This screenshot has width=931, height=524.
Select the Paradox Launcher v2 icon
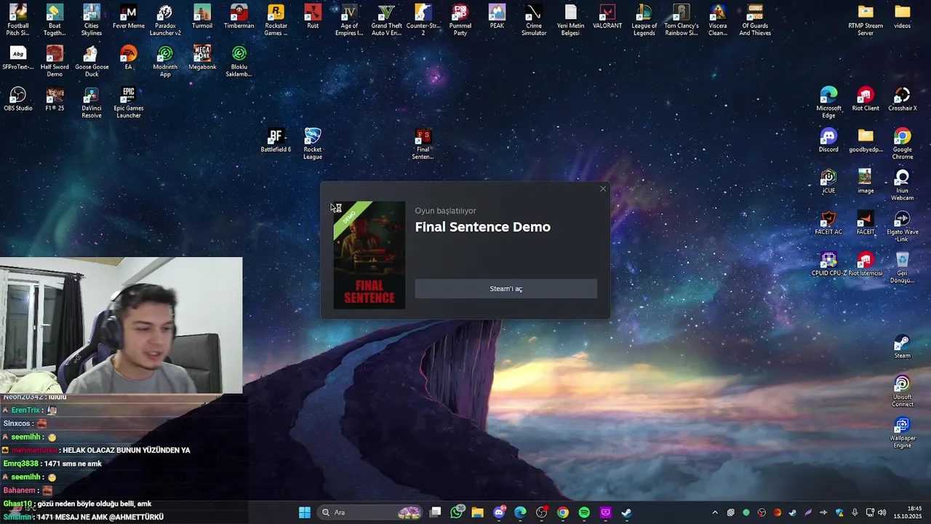(x=165, y=20)
